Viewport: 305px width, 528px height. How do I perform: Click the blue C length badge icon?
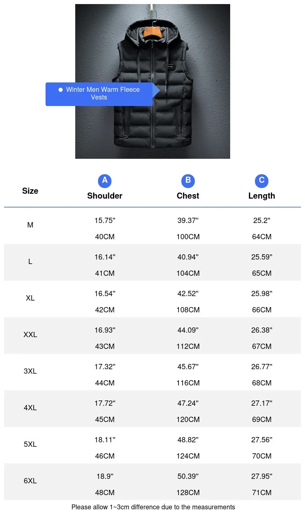click(x=261, y=181)
